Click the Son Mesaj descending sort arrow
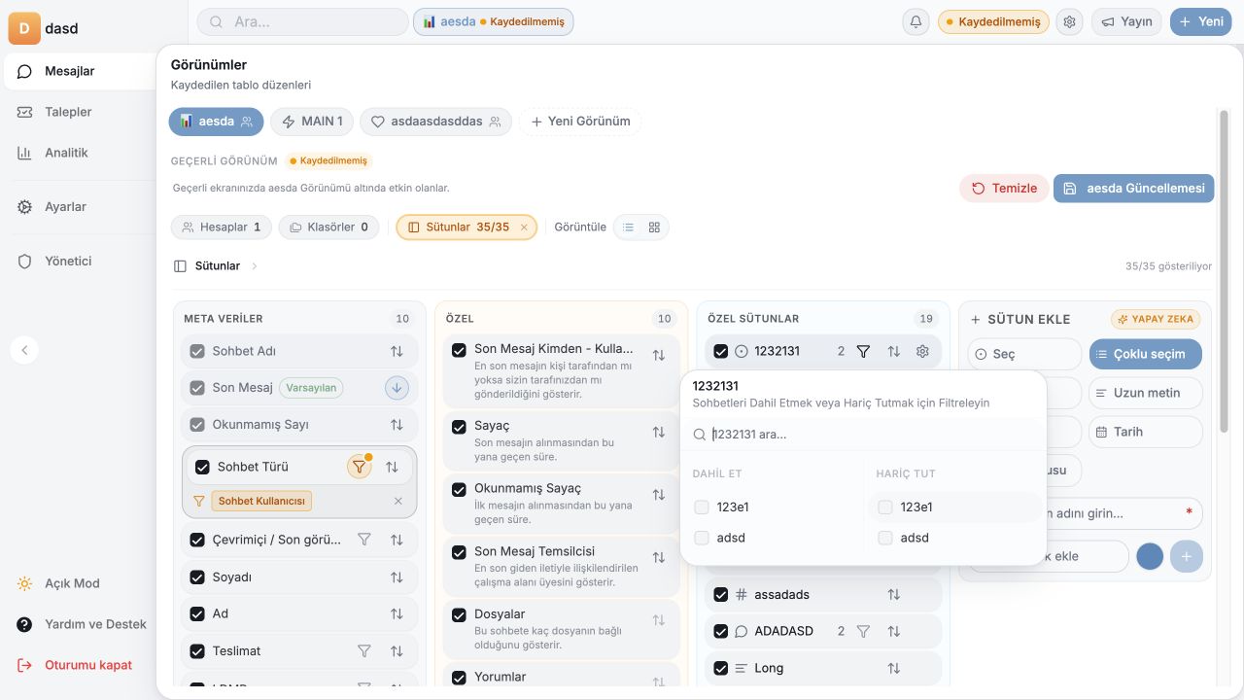 (x=397, y=388)
